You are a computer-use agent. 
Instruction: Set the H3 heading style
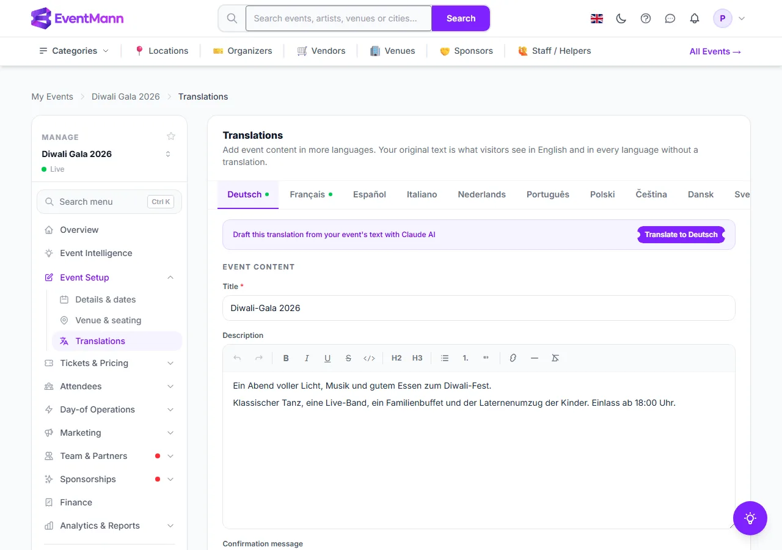point(417,358)
